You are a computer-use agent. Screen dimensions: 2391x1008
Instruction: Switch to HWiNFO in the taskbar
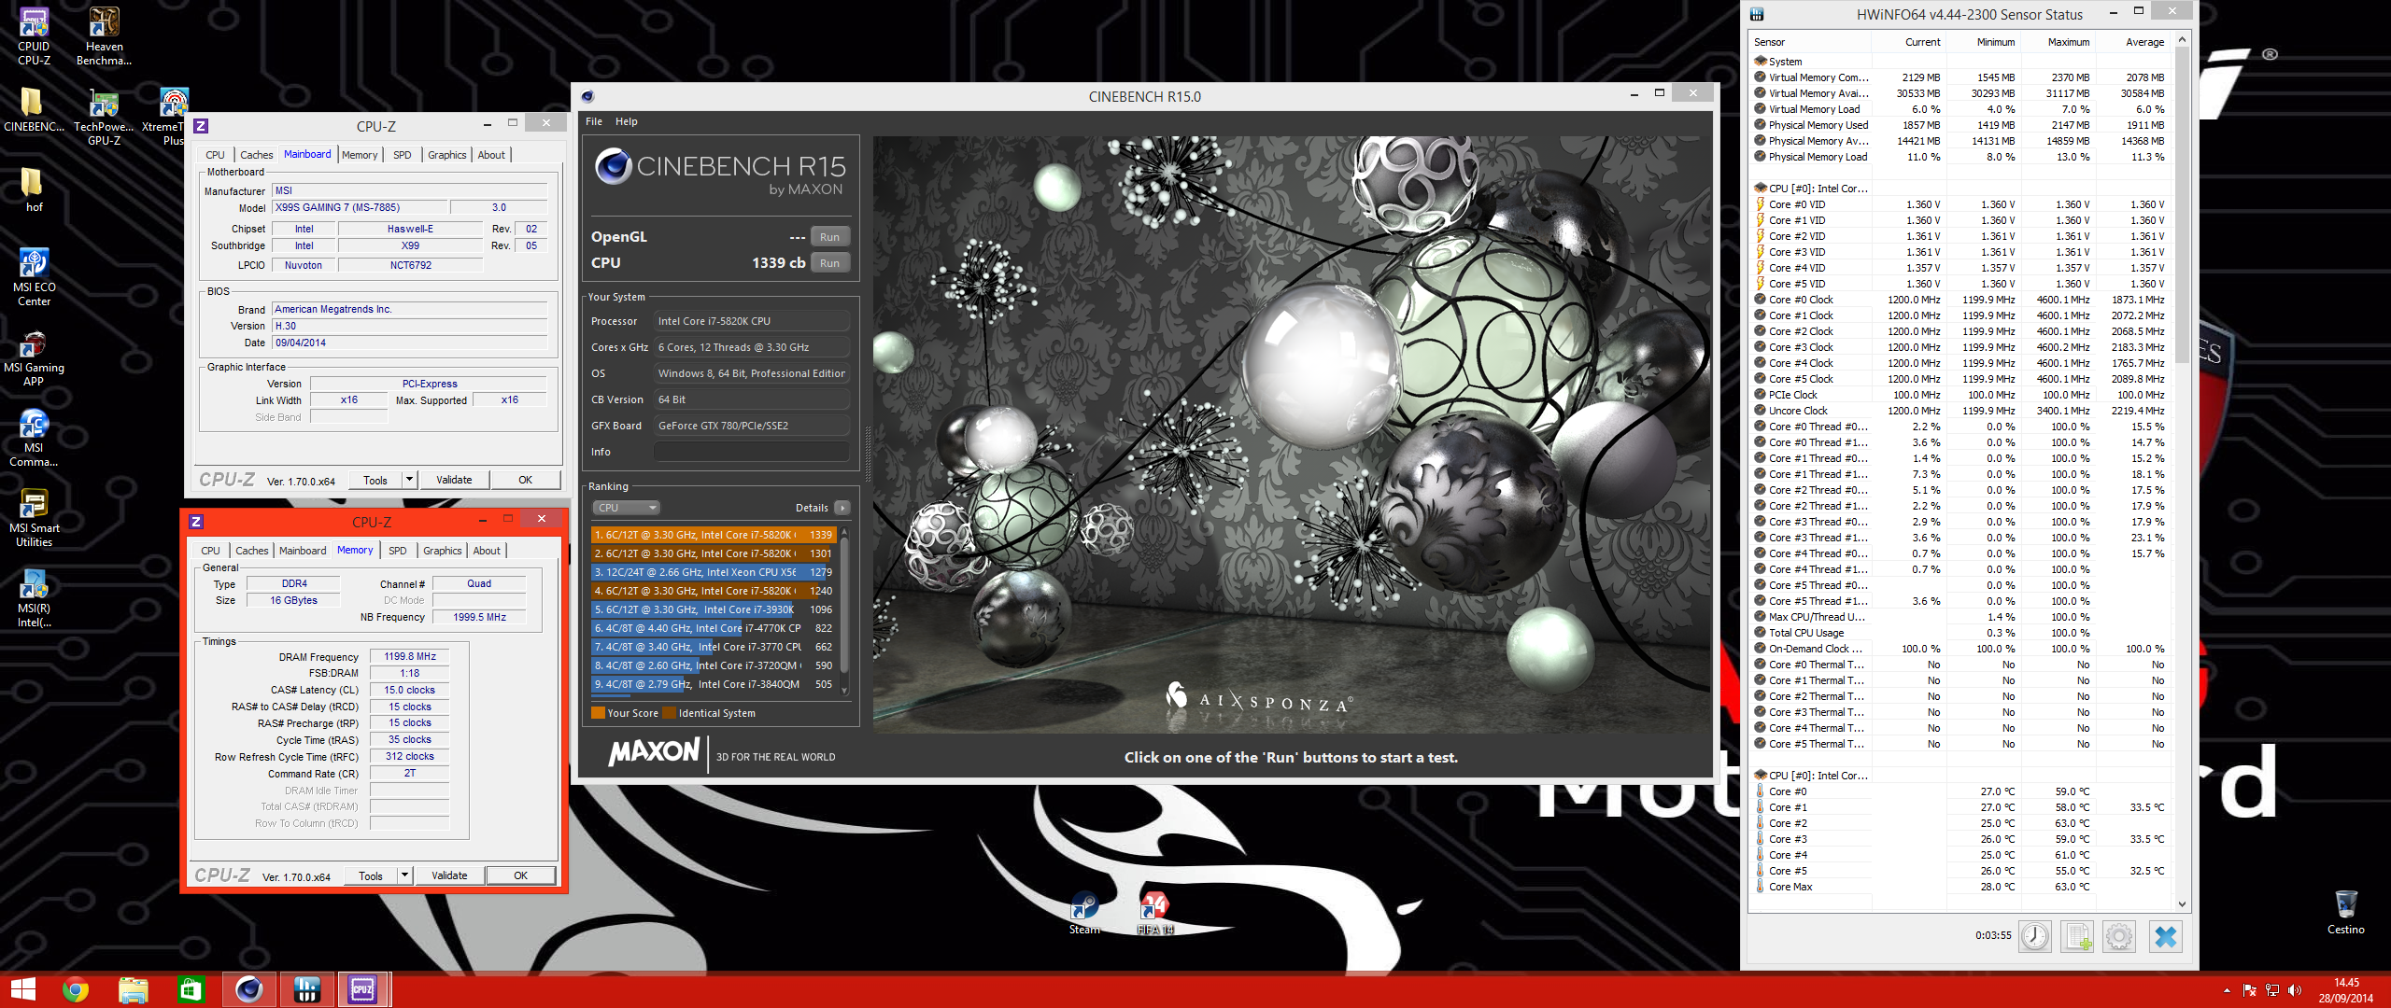click(306, 989)
